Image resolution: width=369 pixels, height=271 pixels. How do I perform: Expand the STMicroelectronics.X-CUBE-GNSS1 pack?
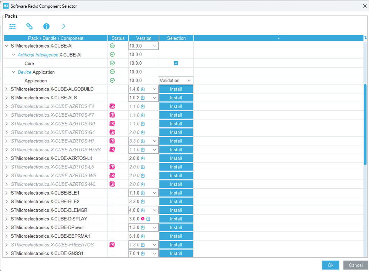click(7, 253)
